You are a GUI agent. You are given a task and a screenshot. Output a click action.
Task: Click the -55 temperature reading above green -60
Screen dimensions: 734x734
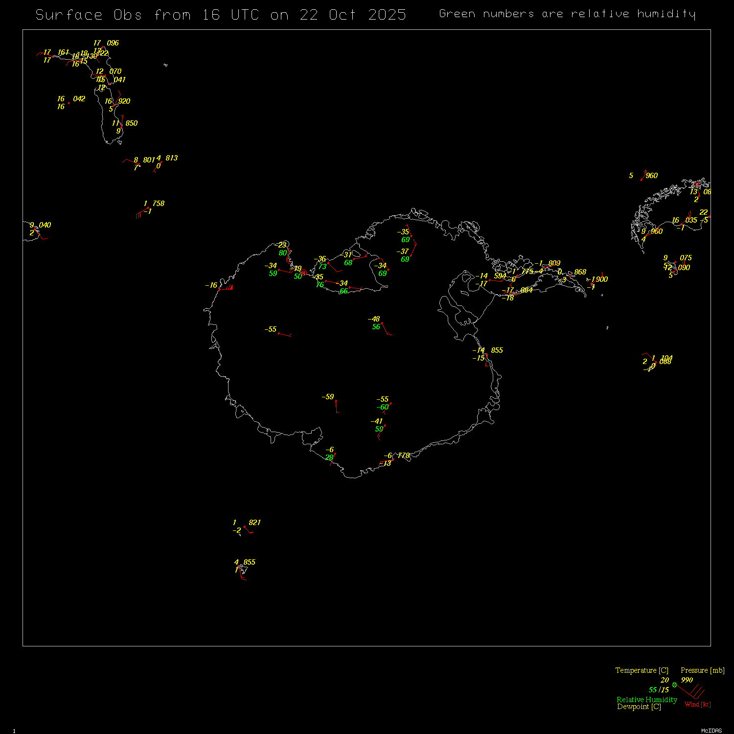click(x=382, y=399)
